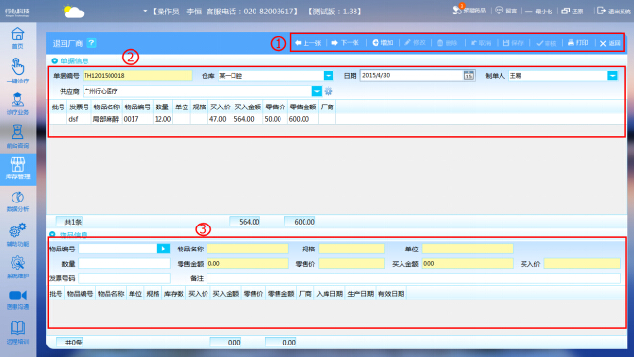Click 生产日期 column header

[360, 294]
